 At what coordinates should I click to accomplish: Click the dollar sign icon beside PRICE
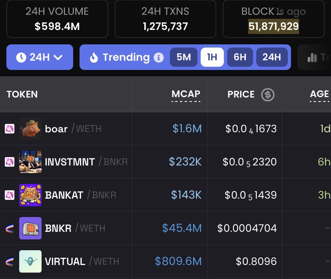[268, 95]
